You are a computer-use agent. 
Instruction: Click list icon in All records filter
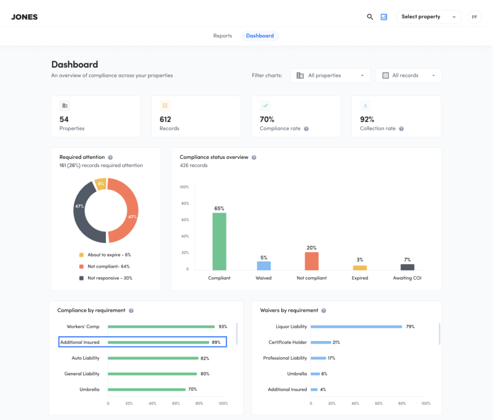[x=386, y=76]
